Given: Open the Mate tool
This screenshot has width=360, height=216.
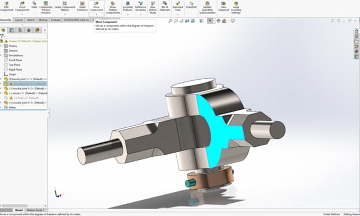Looking at the screenshot, I should tap(34, 5).
